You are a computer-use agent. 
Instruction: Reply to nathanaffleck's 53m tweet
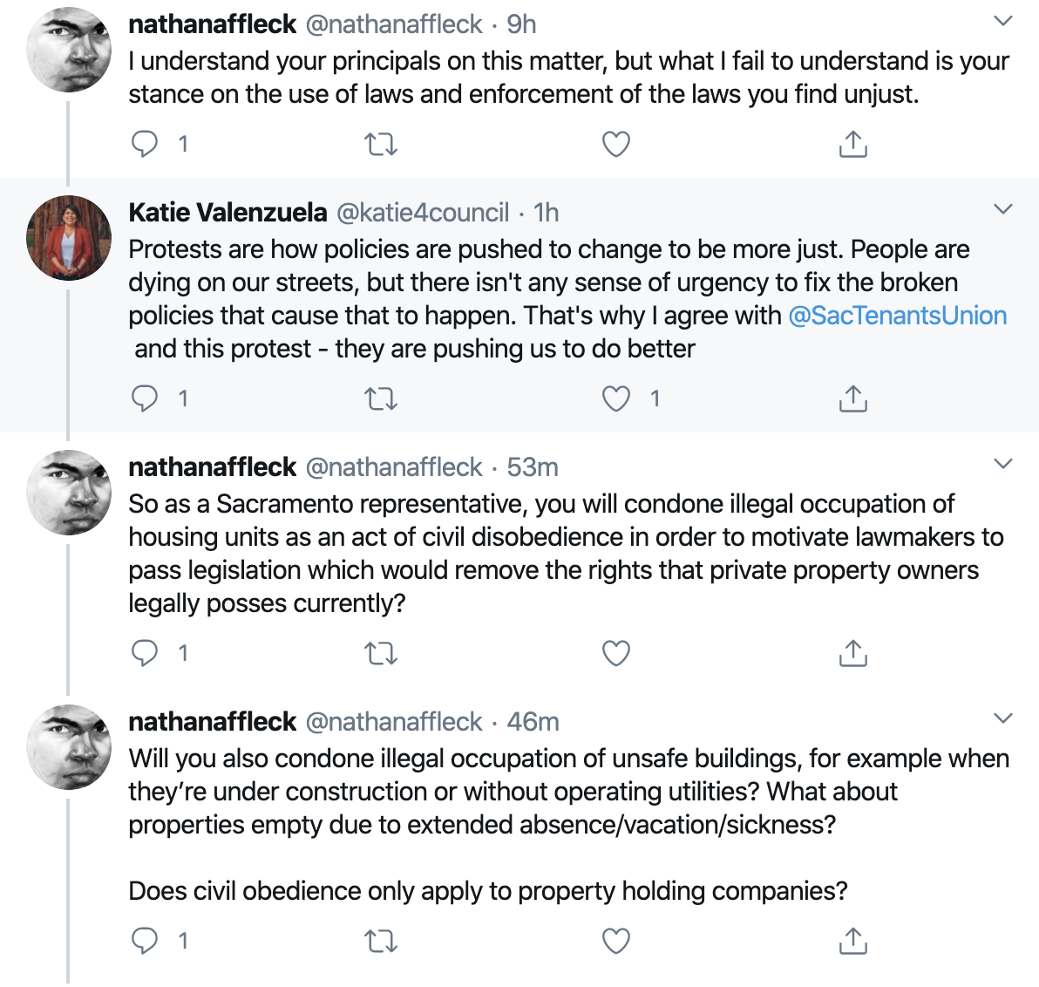tap(145, 653)
